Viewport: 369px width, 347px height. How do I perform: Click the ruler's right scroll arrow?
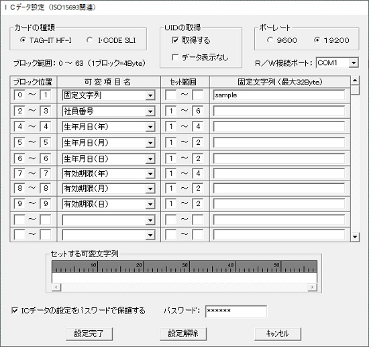point(312,287)
